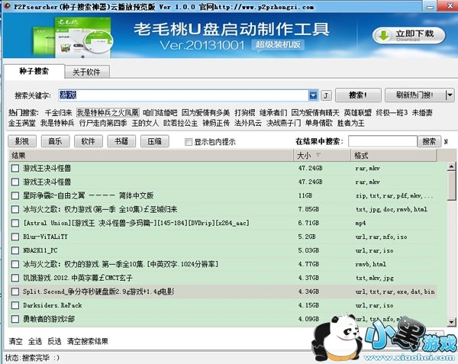
Task: Click the 立即下载 banner button
Action: [x=409, y=36]
